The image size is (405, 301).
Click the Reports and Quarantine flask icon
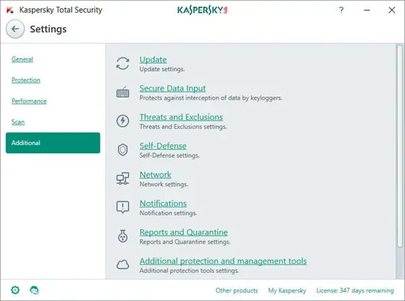point(123,236)
